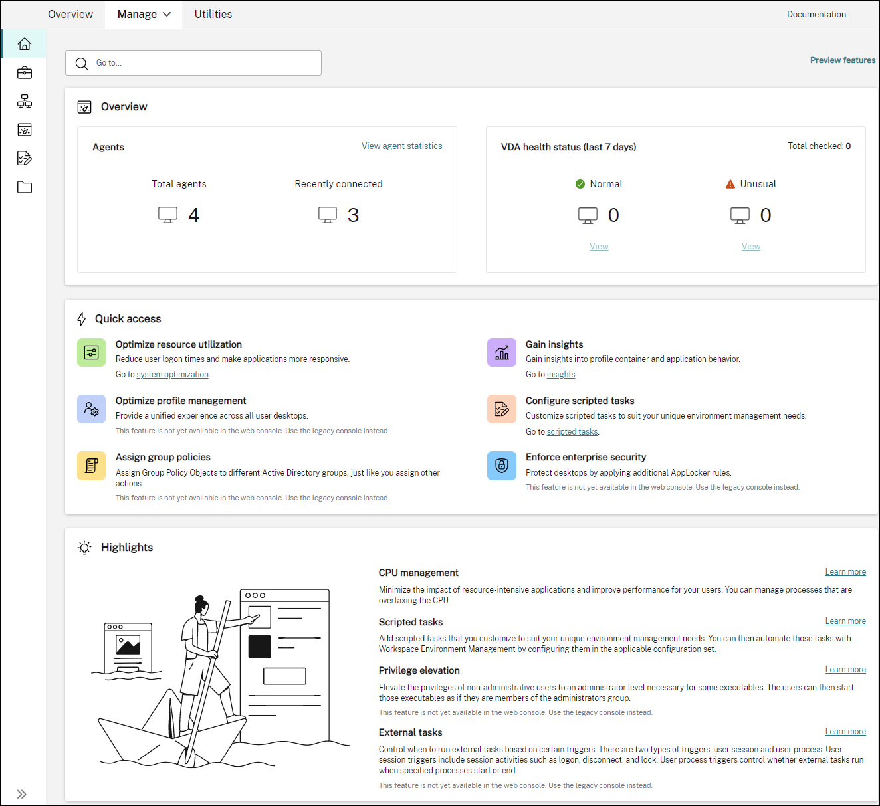
Task: Click the Enforce enterprise security shield icon
Action: click(502, 465)
